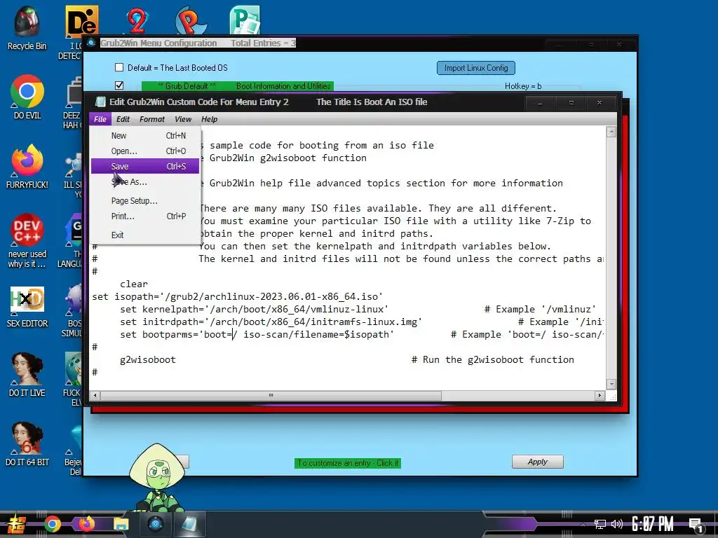Click the 'set initrdpath=' line in editor
718x538 pixels.
tap(271, 322)
